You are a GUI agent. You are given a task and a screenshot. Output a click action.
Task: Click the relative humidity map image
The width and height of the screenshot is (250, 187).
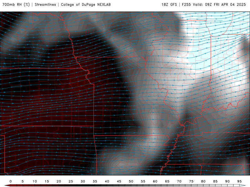pyautogui.click(x=125, y=93)
